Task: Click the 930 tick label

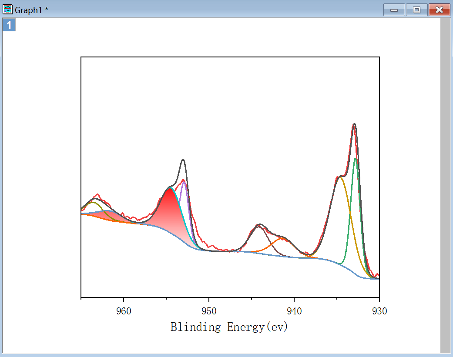Action: [x=379, y=311]
